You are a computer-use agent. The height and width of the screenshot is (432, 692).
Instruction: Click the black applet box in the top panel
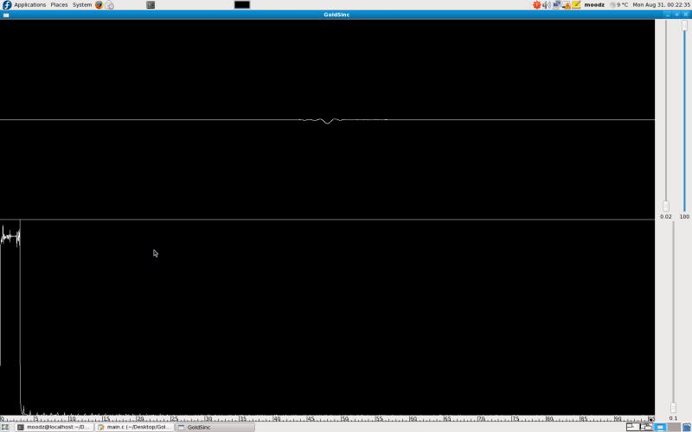[242, 5]
